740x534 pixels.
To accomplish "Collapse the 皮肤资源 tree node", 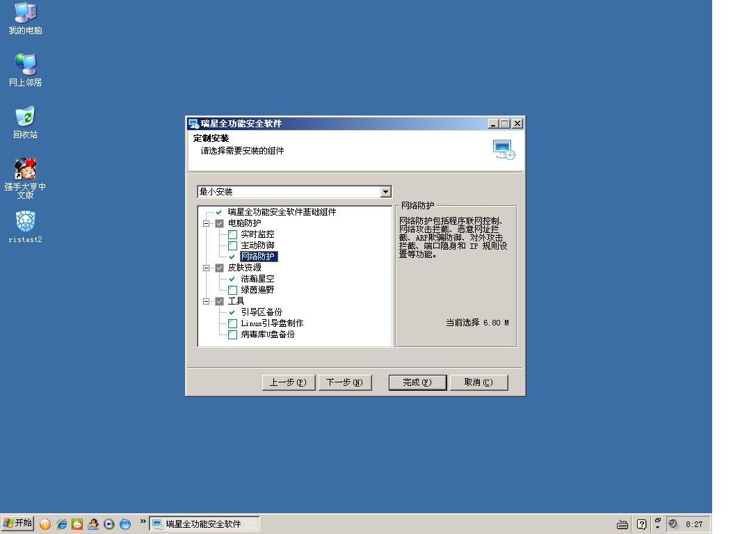I will coord(207,268).
